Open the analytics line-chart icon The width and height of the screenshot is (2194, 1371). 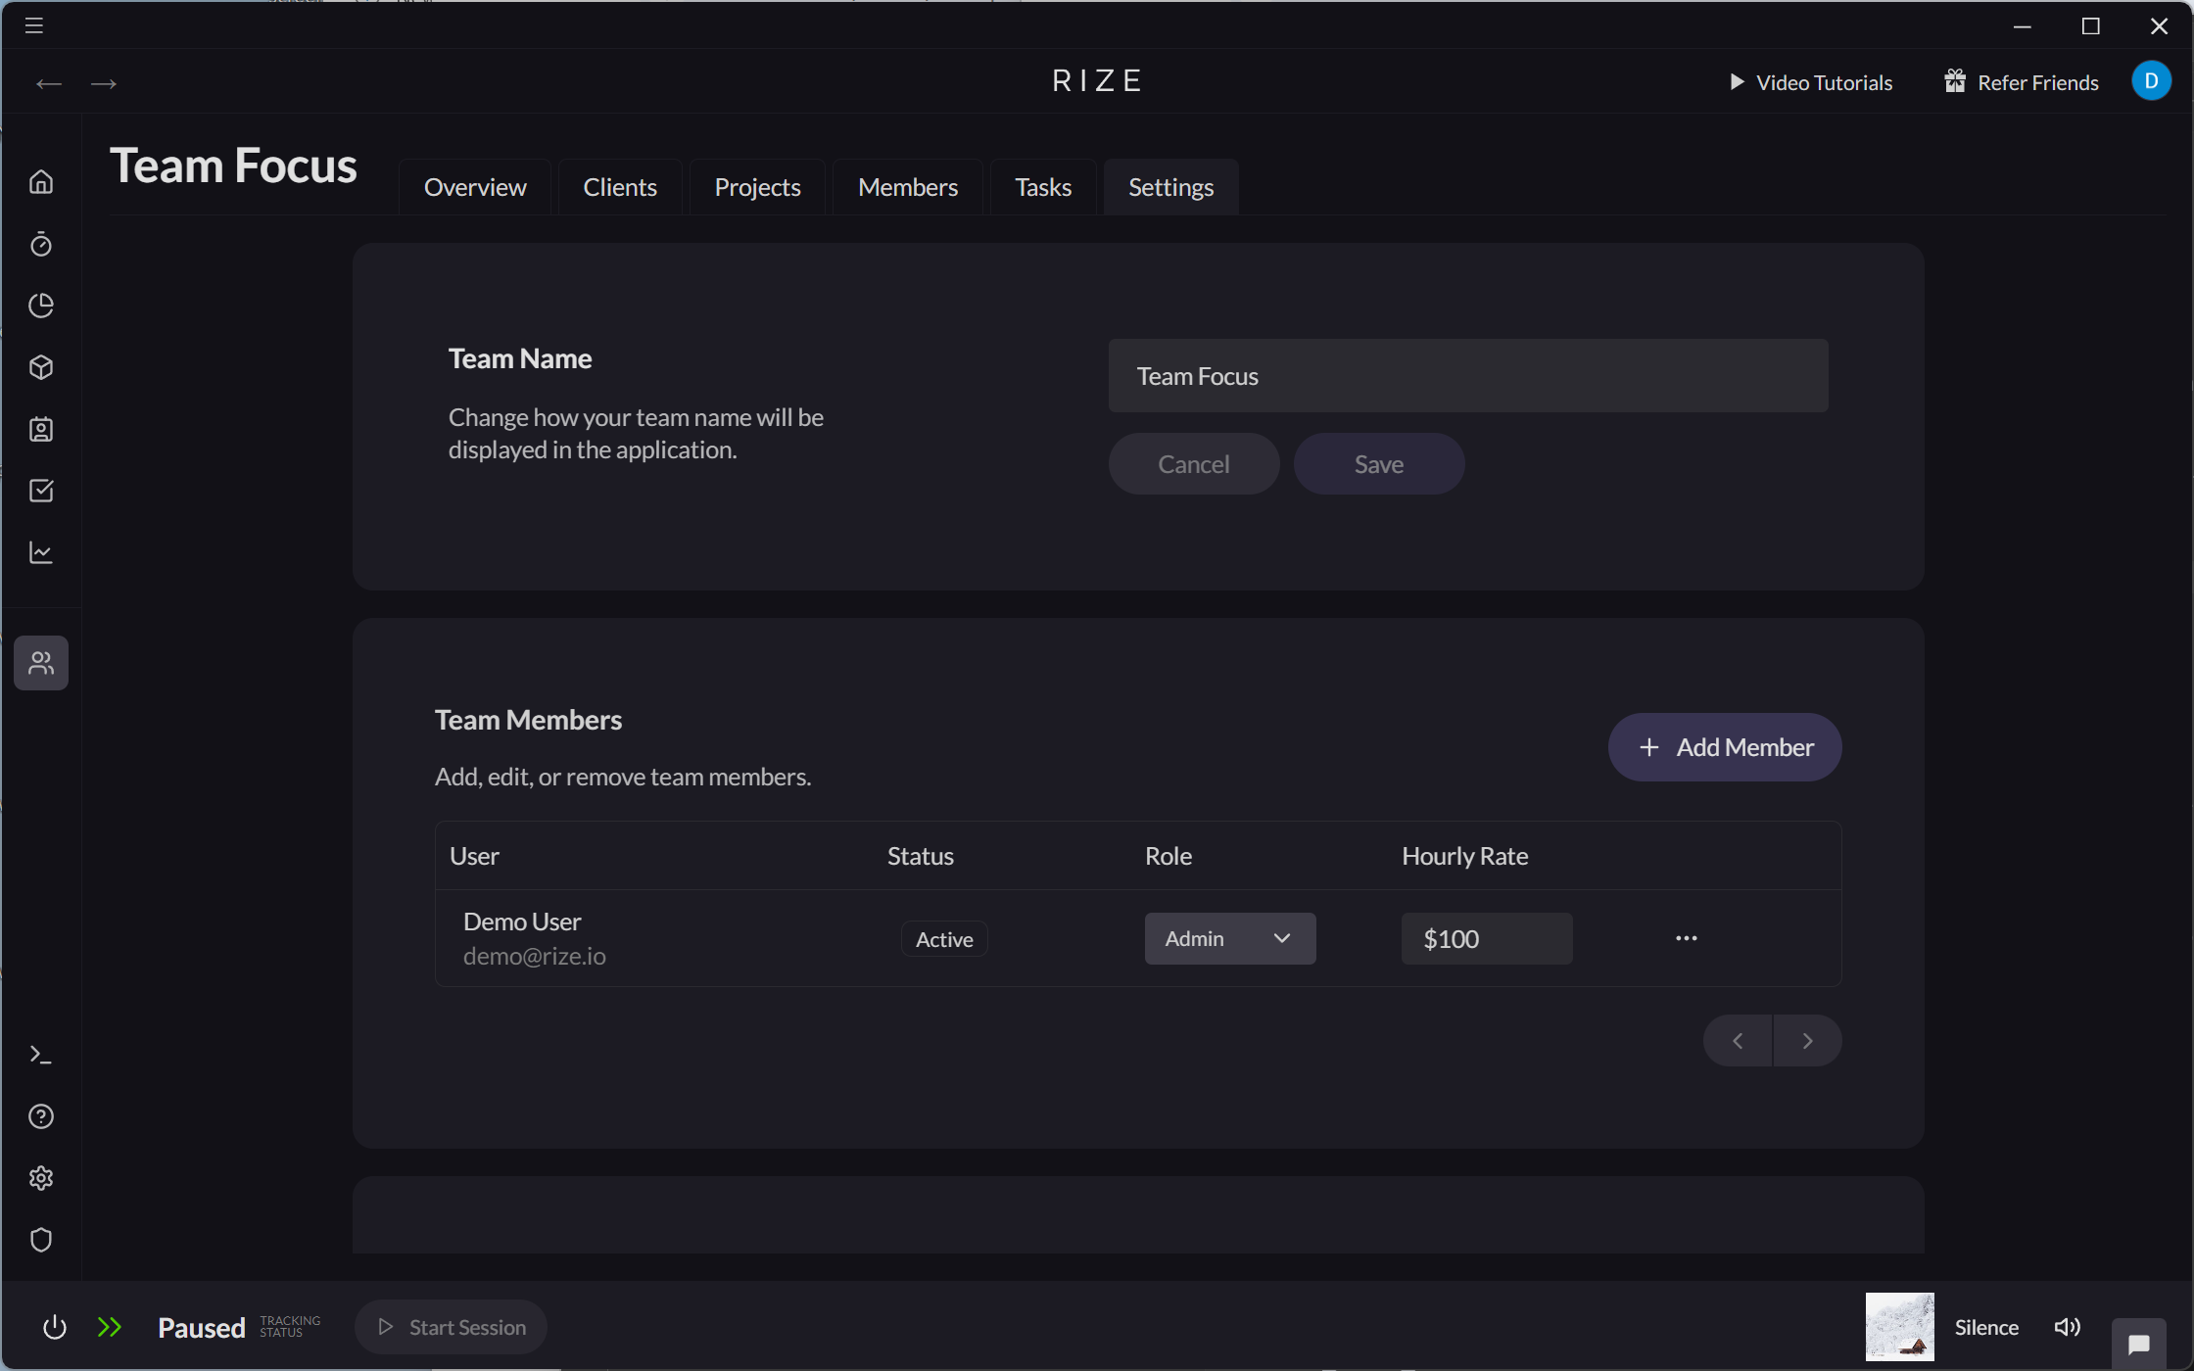point(41,552)
